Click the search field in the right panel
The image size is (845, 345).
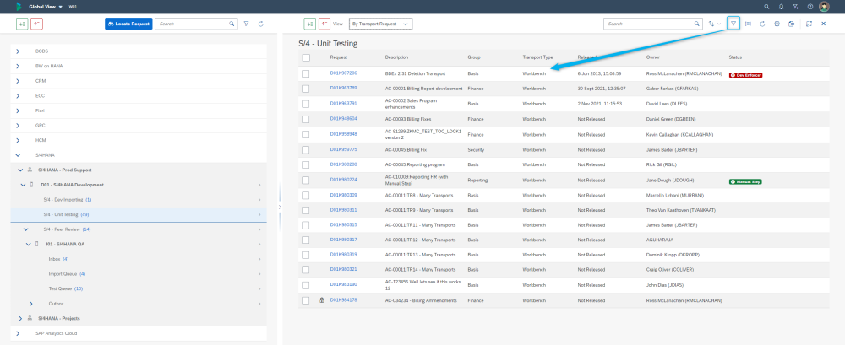651,24
